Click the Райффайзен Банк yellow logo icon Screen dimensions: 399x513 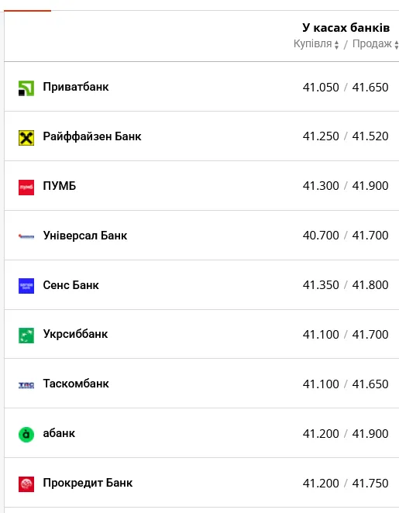pyautogui.click(x=26, y=138)
